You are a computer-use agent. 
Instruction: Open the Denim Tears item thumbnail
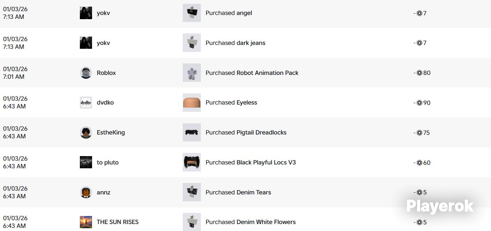pos(192,192)
